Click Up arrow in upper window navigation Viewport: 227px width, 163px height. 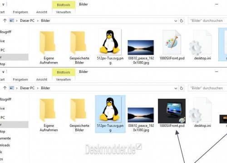5,20
